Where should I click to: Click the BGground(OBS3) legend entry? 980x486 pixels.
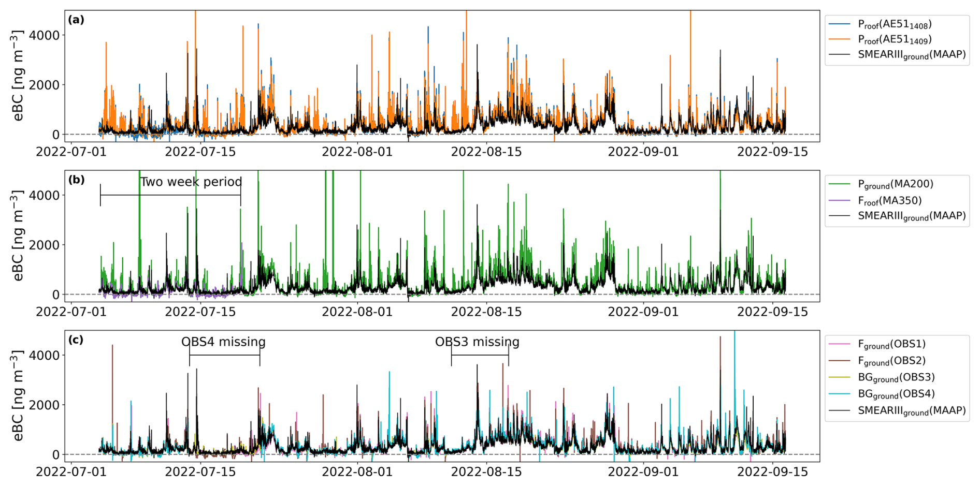(x=882, y=377)
